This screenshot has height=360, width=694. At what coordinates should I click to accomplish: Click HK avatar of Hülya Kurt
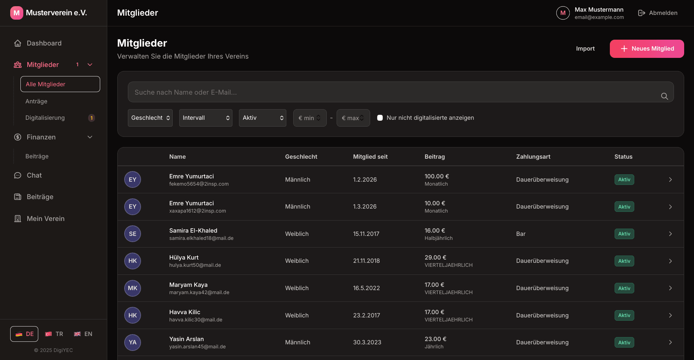[x=133, y=261]
